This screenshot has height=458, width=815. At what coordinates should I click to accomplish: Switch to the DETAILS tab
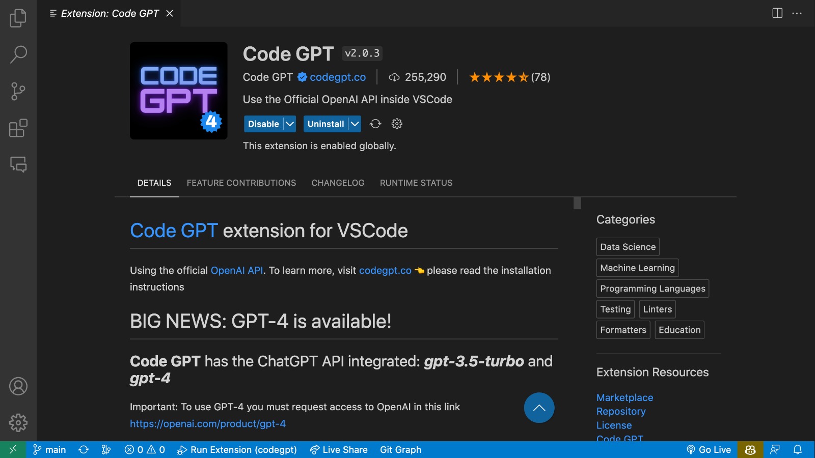point(154,183)
